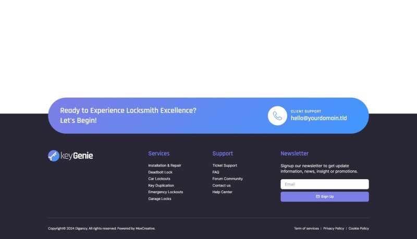This screenshot has height=239, width=417.
Task: Click Contact us link
Action: tap(222, 185)
